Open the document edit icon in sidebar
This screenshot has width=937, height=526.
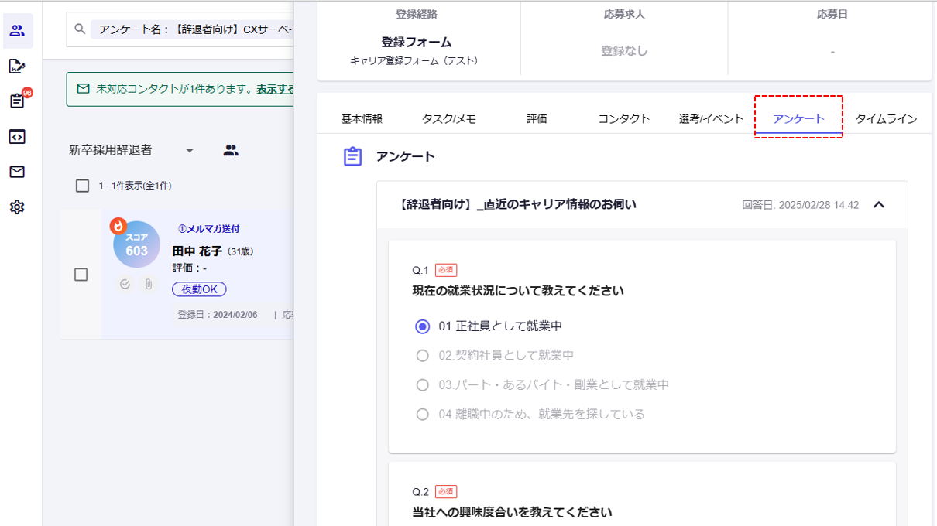pos(17,67)
